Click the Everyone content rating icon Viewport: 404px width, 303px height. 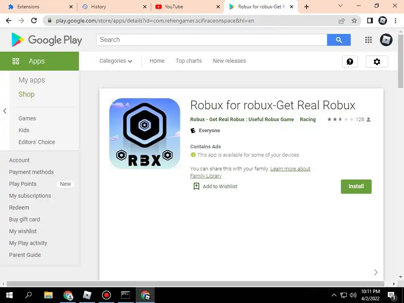point(193,131)
